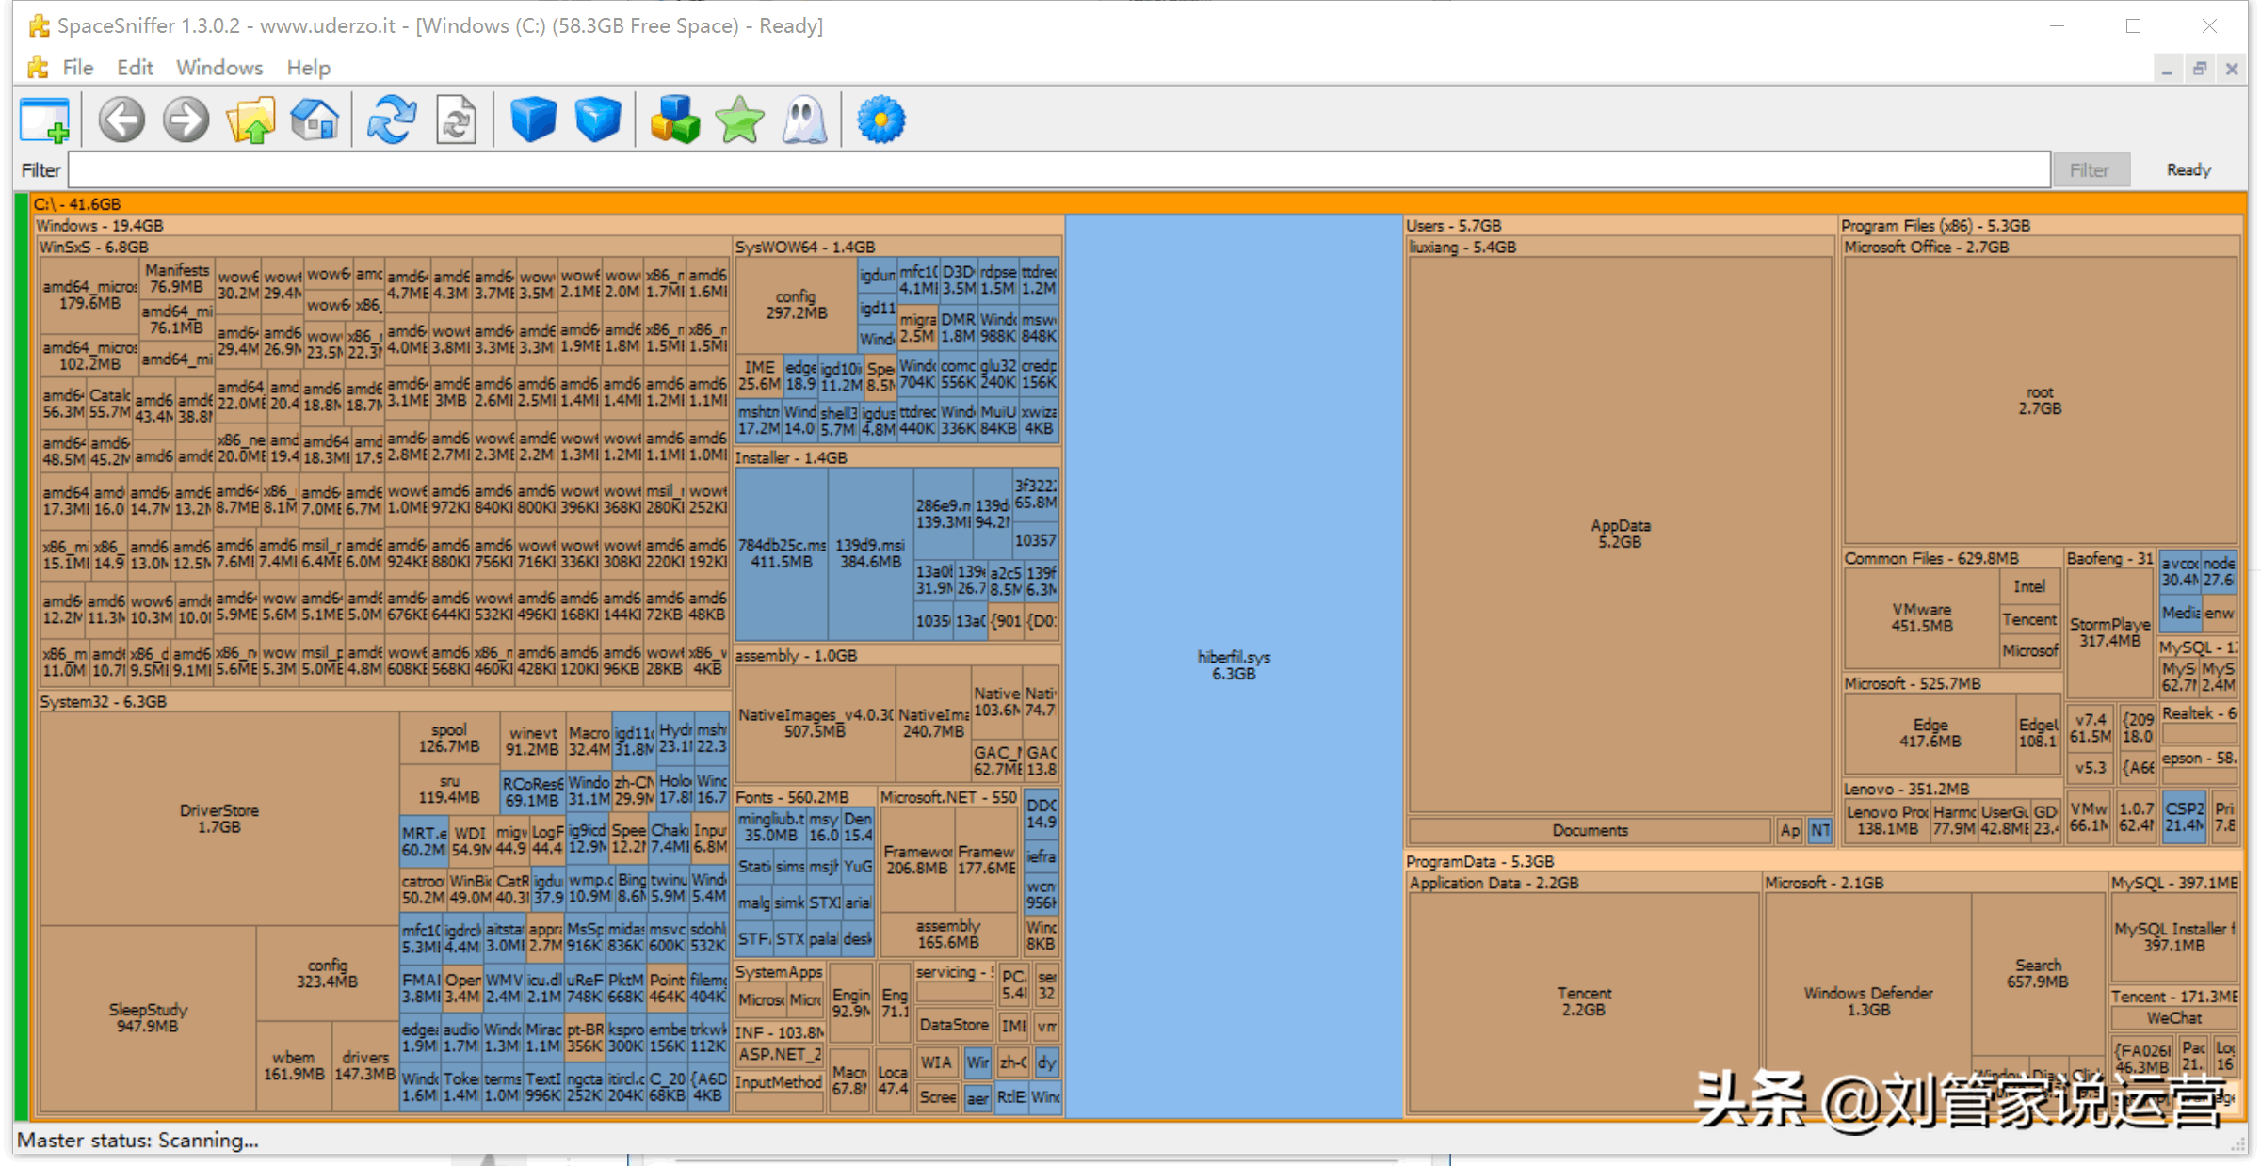Open the File menu
Image resolution: width=2261 pixels, height=1166 pixels.
click(x=77, y=68)
